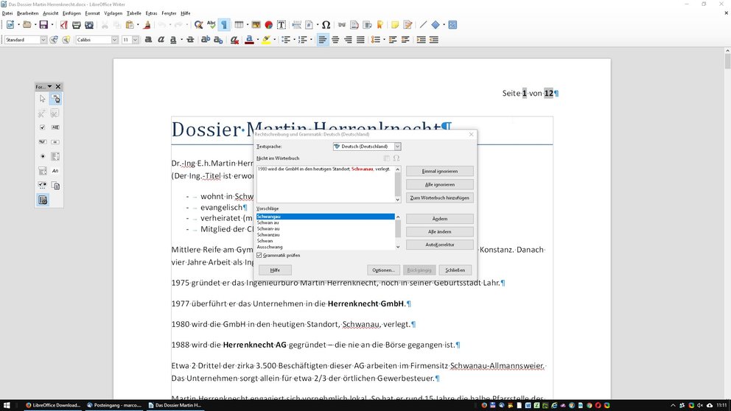Viewport: 731px width, 411px height.
Task: Switch to Posteingang taskbar window
Action: pyautogui.click(x=113, y=405)
